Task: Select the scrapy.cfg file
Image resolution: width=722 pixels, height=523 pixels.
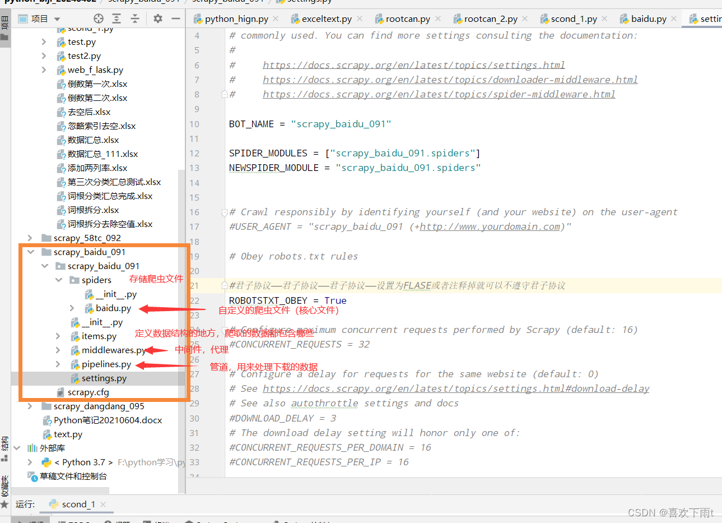Action: tap(88, 392)
